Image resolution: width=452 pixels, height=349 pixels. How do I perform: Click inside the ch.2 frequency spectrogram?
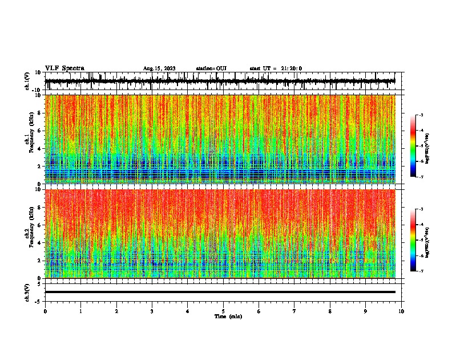(220, 234)
